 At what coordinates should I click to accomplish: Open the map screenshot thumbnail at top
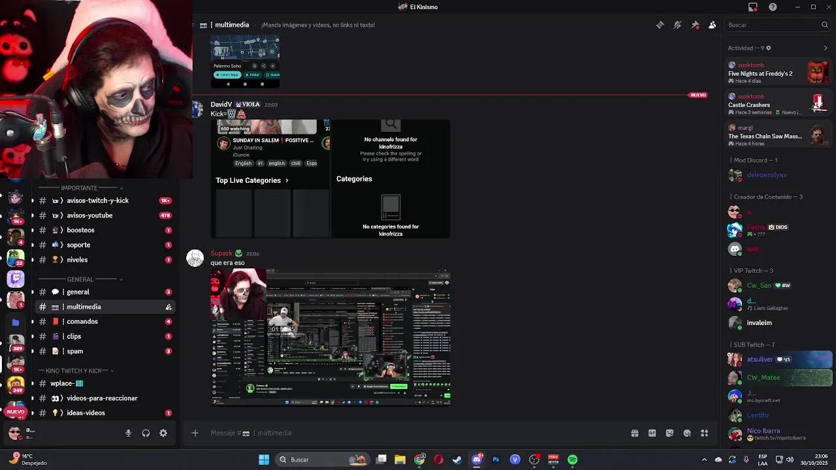tap(245, 62)
